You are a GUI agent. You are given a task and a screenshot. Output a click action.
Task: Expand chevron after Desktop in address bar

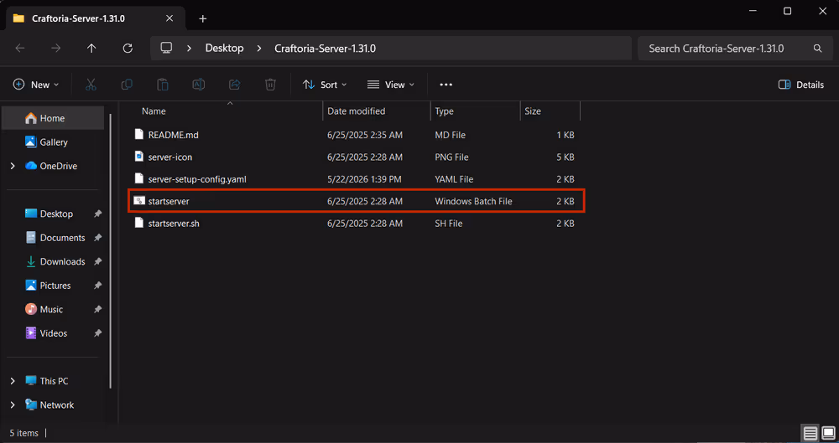point(259,48)
